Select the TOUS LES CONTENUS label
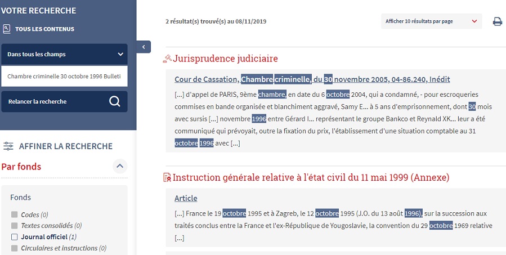The width and height of the screenshot is (506, 255). coord(44,29)
